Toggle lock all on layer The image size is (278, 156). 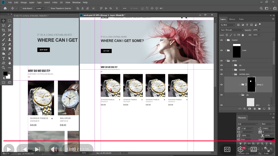click(243, 35)
